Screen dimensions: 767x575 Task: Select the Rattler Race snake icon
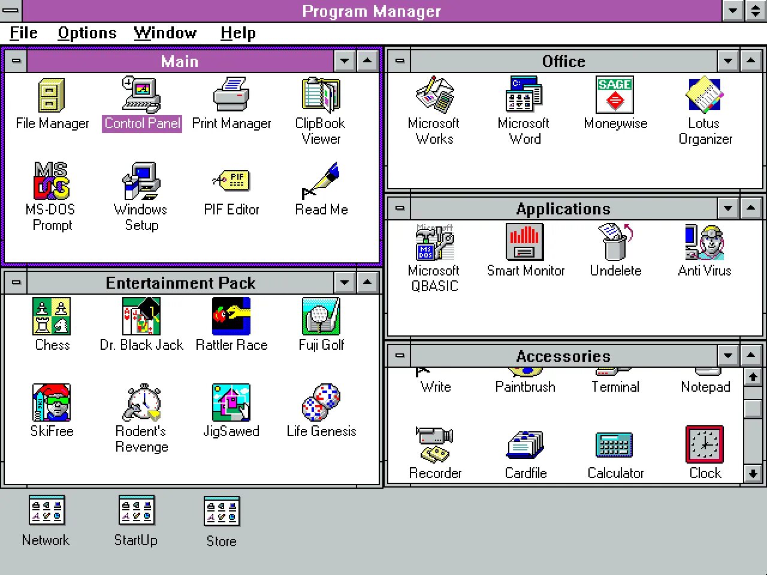coord(231,316)
